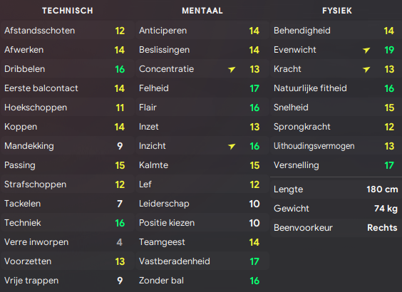Select the Vastberadenheid attribute row
The image size is (402, 292).
(x=202, y=261)
